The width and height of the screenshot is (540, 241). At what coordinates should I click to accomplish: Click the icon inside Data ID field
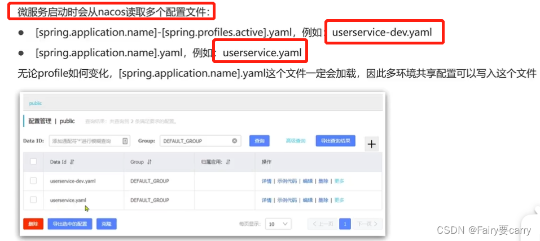[x=125, y=141]
